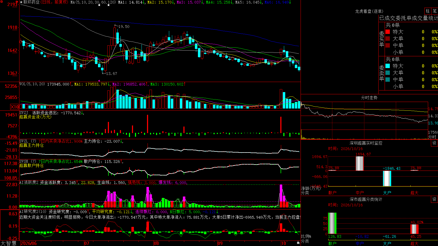This screenshot has width=438, height=246.
Task: Click the red question mark icon above the chart
Action: click(17, 3)
